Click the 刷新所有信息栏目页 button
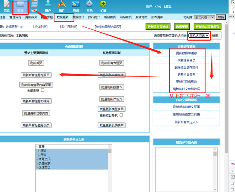The image size is (235, 192). [x=36, y=75]
